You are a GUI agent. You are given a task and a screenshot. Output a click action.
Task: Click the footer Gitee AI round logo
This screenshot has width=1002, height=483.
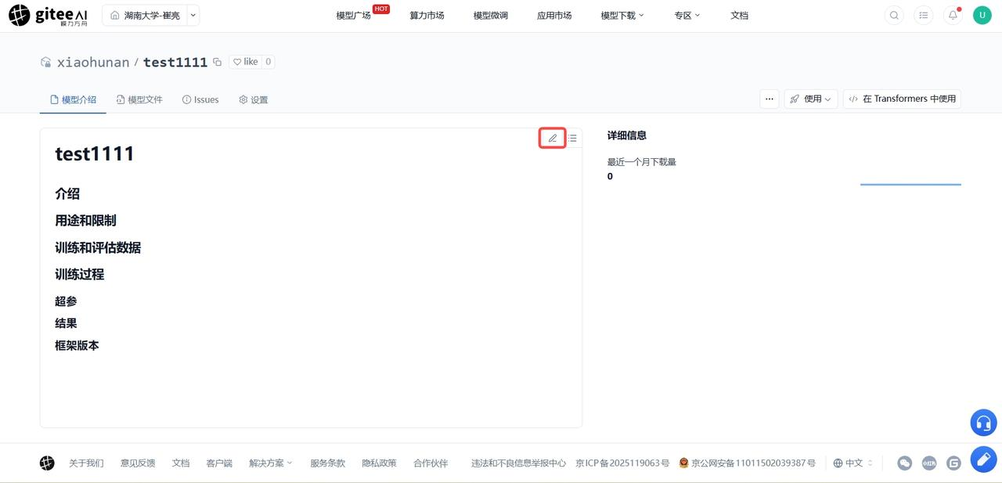click(x=47, y=463)
